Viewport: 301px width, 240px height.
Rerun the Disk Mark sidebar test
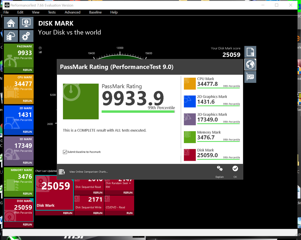coord(27,224)
